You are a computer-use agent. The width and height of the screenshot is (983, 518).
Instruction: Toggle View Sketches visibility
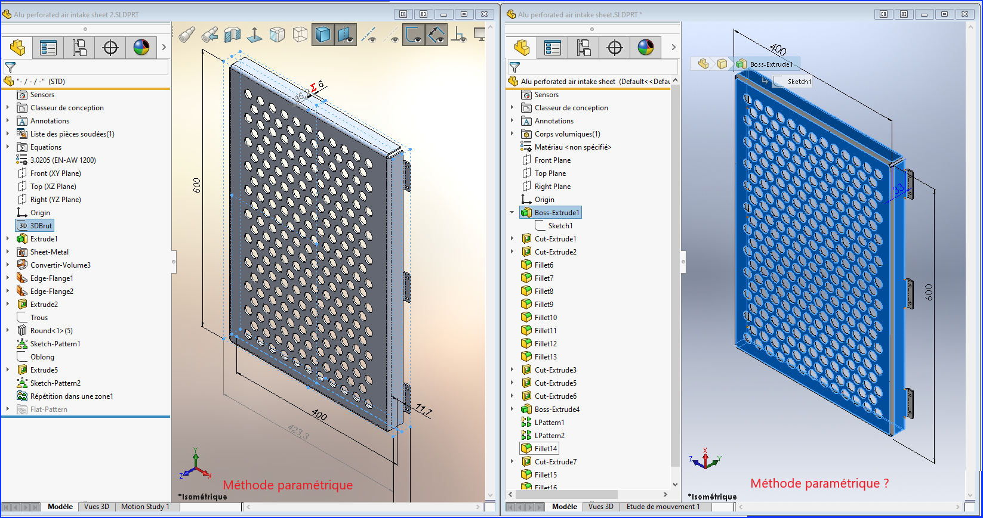(x=414, y=35)
